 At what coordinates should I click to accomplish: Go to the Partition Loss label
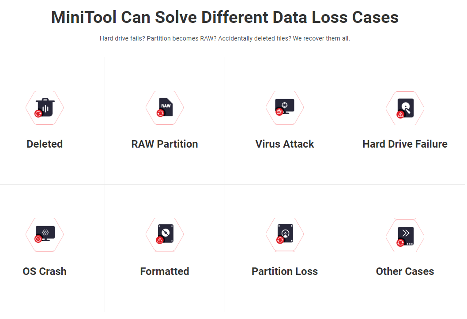[x=285, y=271]
